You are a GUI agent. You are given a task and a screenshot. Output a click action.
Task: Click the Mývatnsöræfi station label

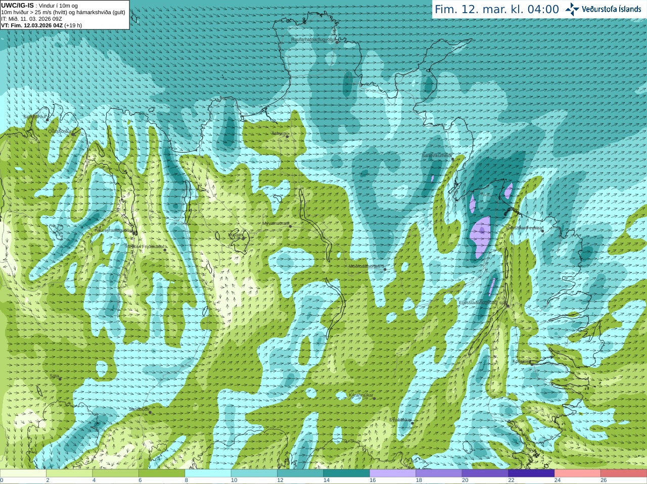pyautogui.click(x=275, y=223)
